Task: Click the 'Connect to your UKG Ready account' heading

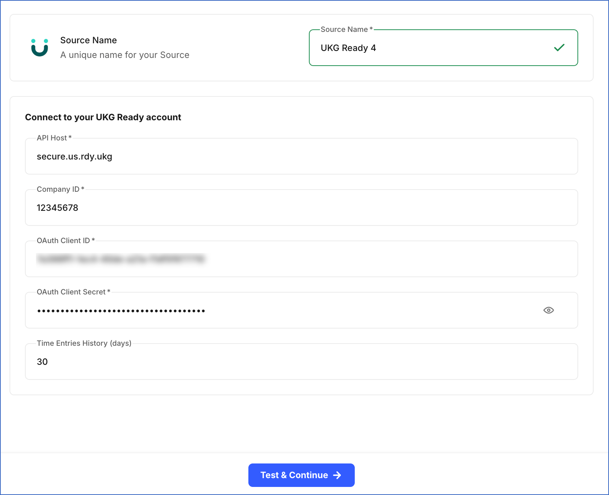Action: click(103, 117)
